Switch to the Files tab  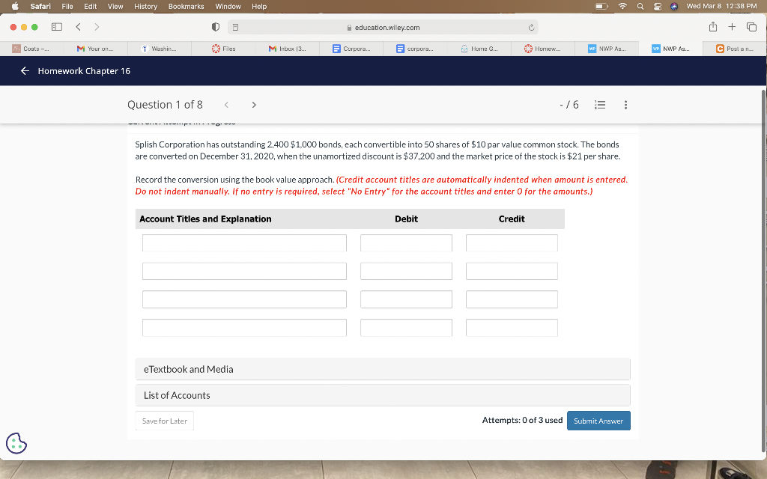point(223,49)
